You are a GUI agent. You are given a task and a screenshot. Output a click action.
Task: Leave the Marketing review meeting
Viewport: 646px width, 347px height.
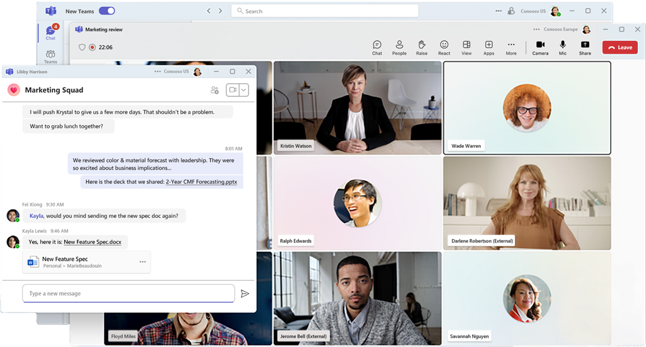tap(620, 47)
